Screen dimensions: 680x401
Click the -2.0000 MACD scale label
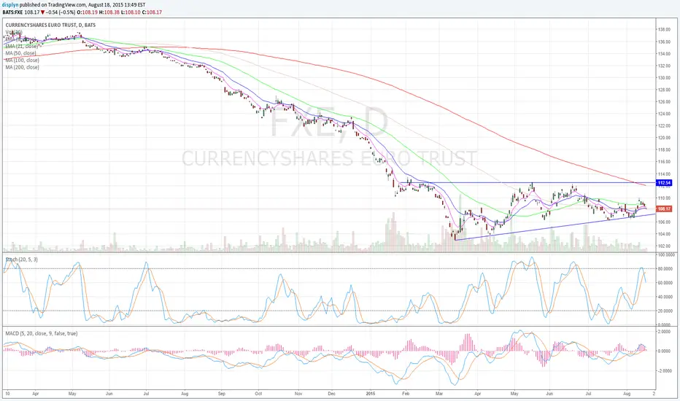coord(665,371)
